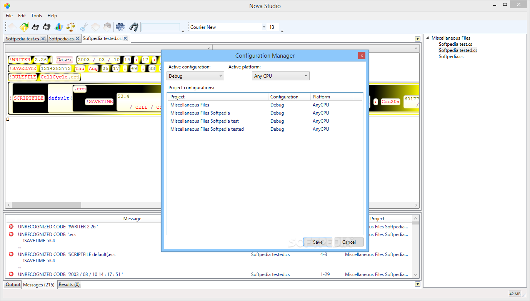Close the Softpedia test.cs tab

[x=43, y=39]
